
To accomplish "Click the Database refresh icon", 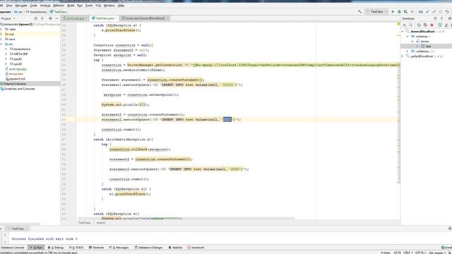I will 419,25.
